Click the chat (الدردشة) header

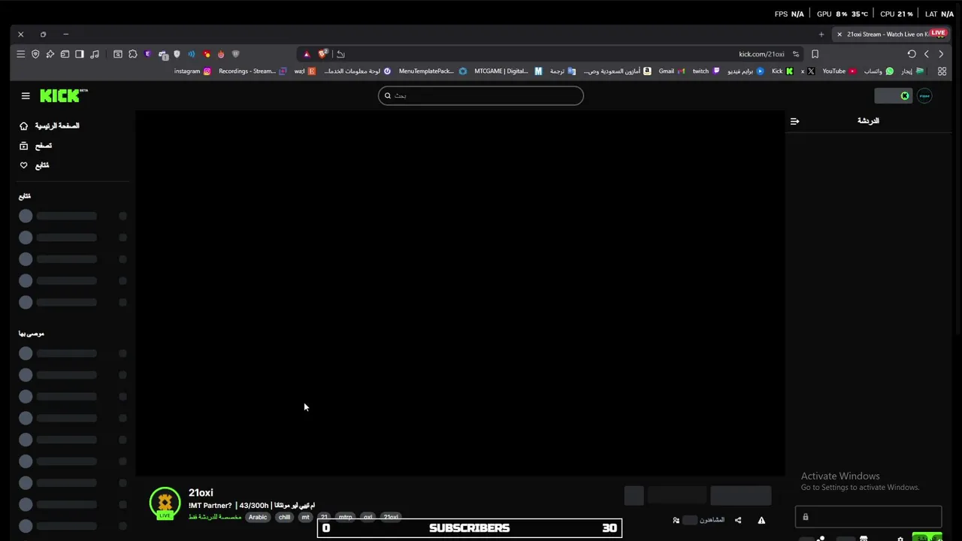(x=868, y=121)
